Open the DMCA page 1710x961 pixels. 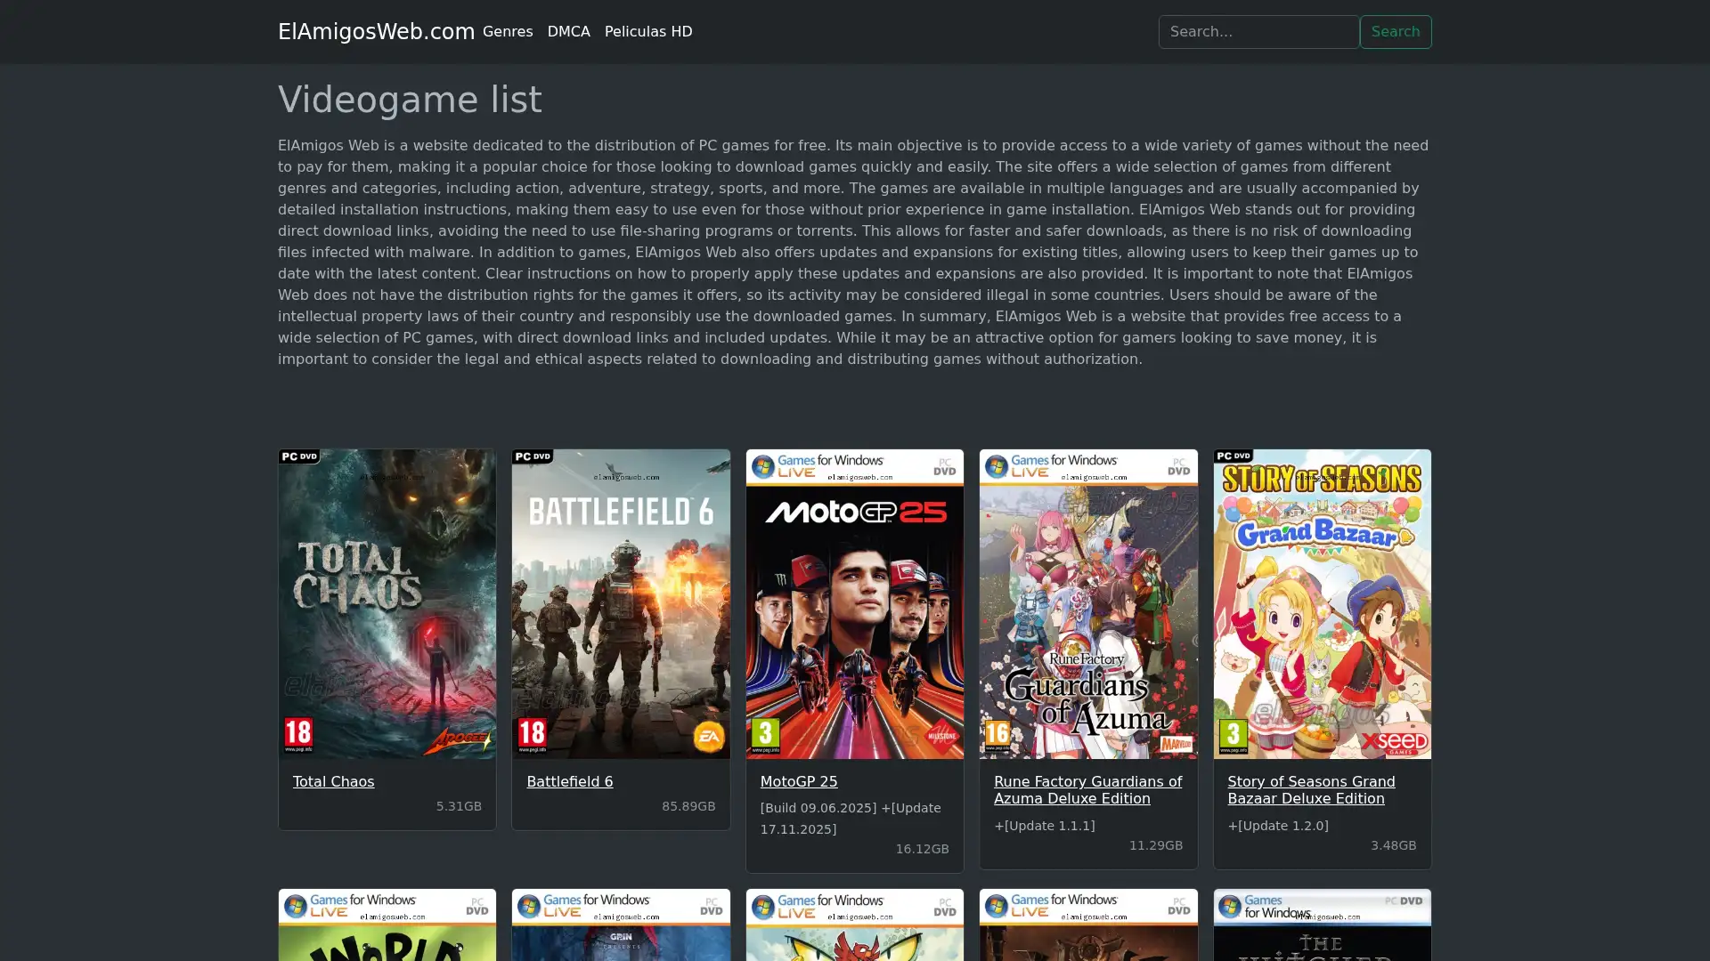pyautogui.click(x=569, y=31)
